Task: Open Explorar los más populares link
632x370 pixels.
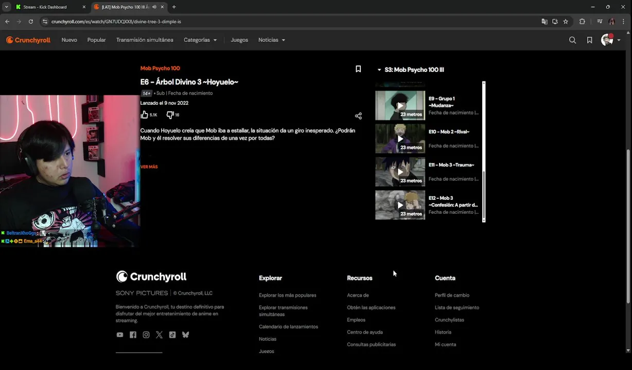Action: [x=287, y=295]
